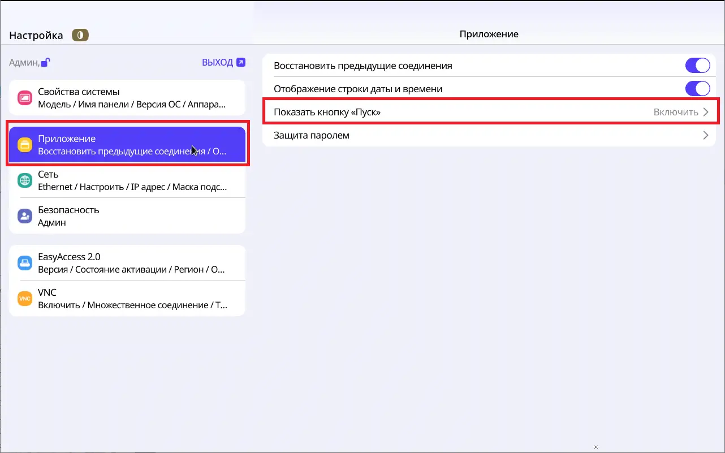This screenshot has width=725, height=453.
Task: Disable Отображение строки даты и времени switch
Action: (697, 89)
